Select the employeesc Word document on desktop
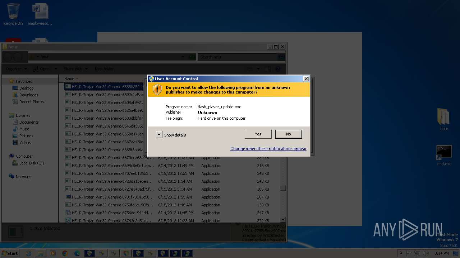The width and height of the screenshot is (460, 258). tap(40, 14)
